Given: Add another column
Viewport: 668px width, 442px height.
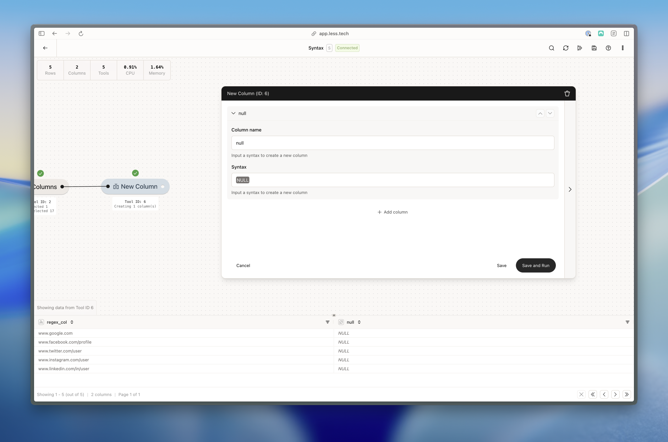Looking at the screenshot, I should (x=393, y=212).
